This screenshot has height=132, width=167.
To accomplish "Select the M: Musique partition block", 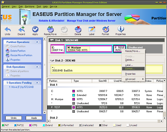I will tap(89, 49).
